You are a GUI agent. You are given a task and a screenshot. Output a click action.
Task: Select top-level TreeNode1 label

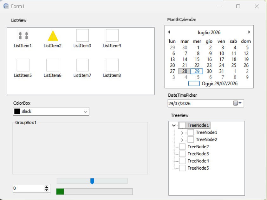coord(198,125)
